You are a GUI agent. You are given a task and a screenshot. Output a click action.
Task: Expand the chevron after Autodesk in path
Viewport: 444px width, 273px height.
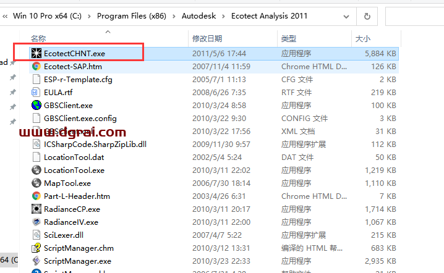pyautogui.click(x=223, y=17)
